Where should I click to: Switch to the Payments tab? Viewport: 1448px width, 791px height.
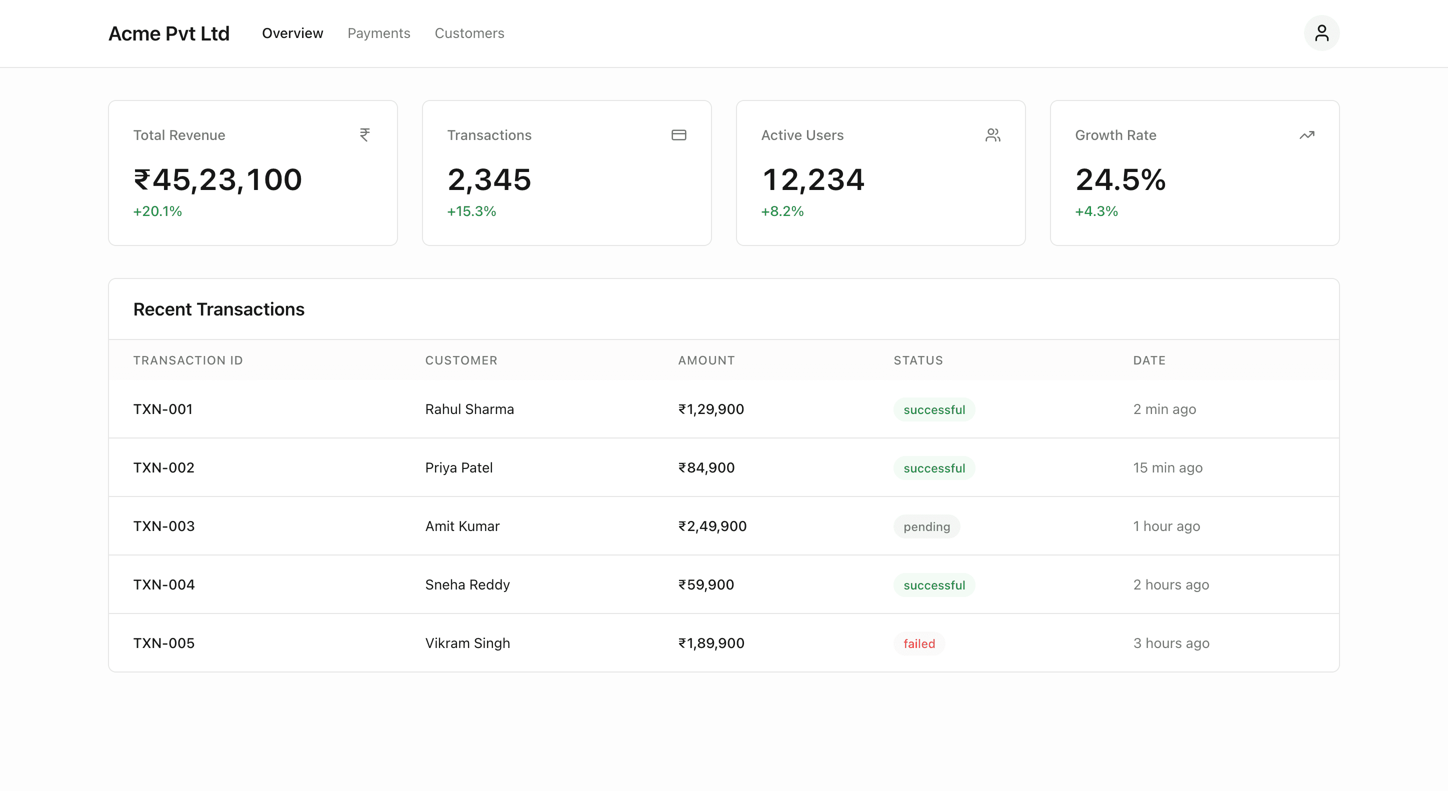[x=378, y=32]
